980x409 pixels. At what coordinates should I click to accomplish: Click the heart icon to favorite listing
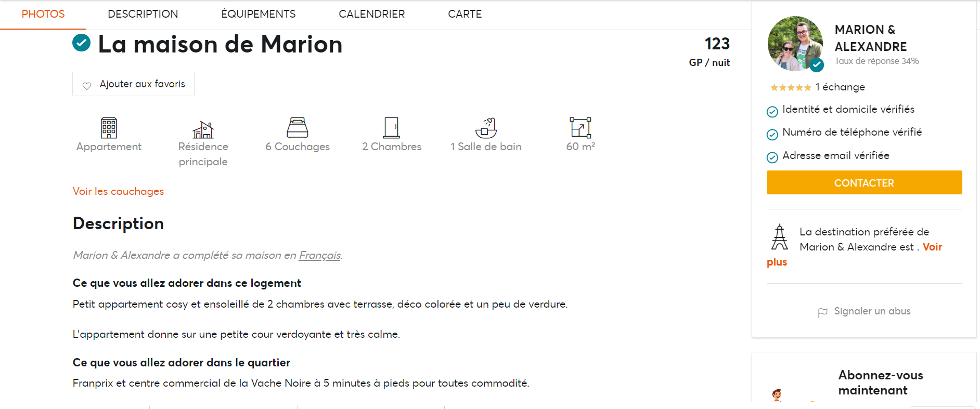click(87, 85)
